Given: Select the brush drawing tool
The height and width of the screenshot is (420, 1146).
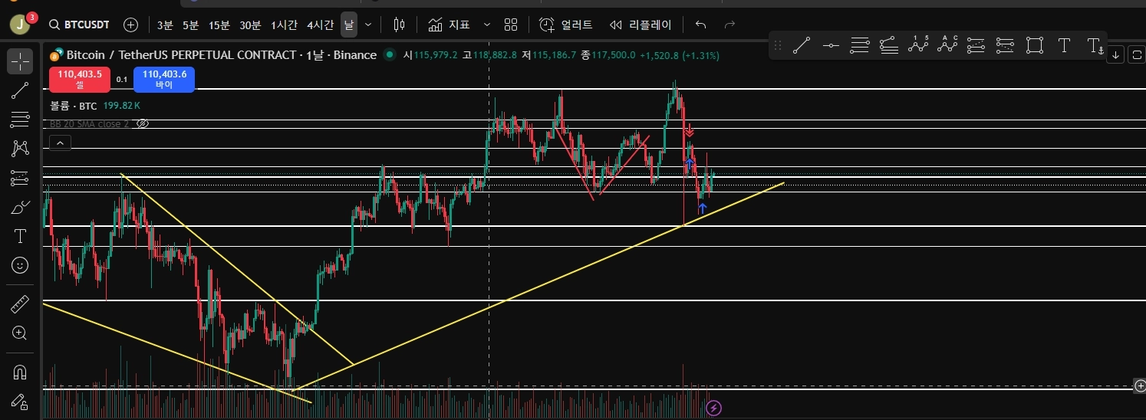Looking at the screenshot, I should click(20, 208).
